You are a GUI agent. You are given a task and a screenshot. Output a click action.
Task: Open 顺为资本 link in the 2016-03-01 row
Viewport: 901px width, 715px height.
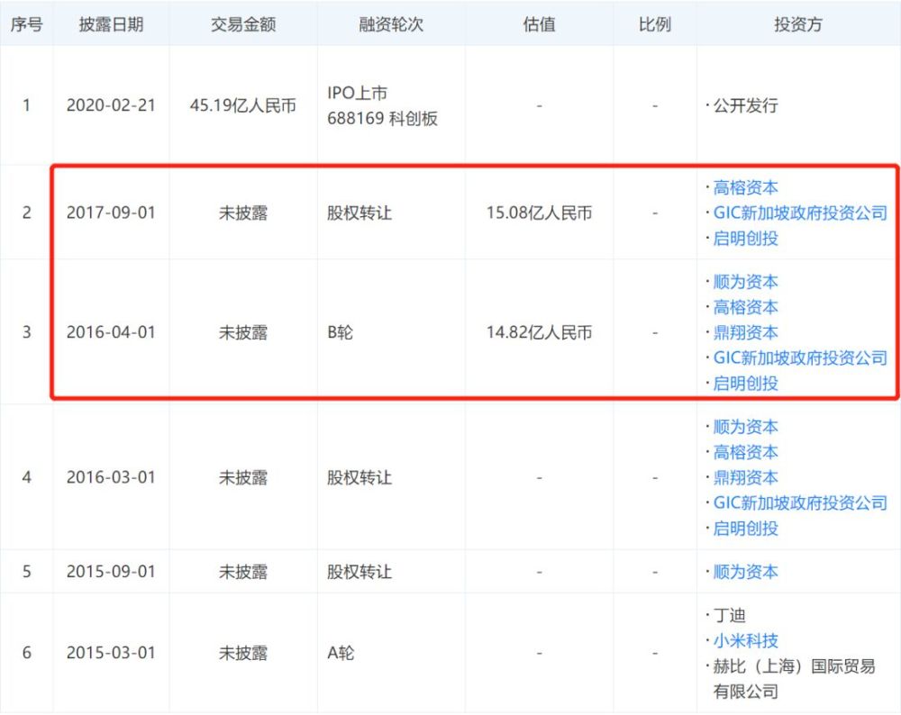click(745, 427)
